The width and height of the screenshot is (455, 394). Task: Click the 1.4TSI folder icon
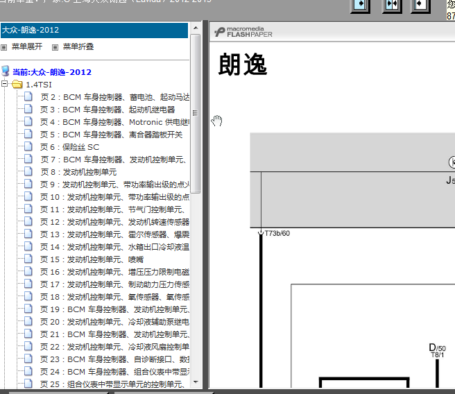17,85
